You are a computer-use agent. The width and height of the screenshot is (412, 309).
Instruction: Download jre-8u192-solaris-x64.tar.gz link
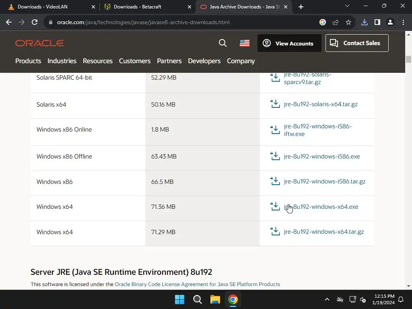pos(321,104)
